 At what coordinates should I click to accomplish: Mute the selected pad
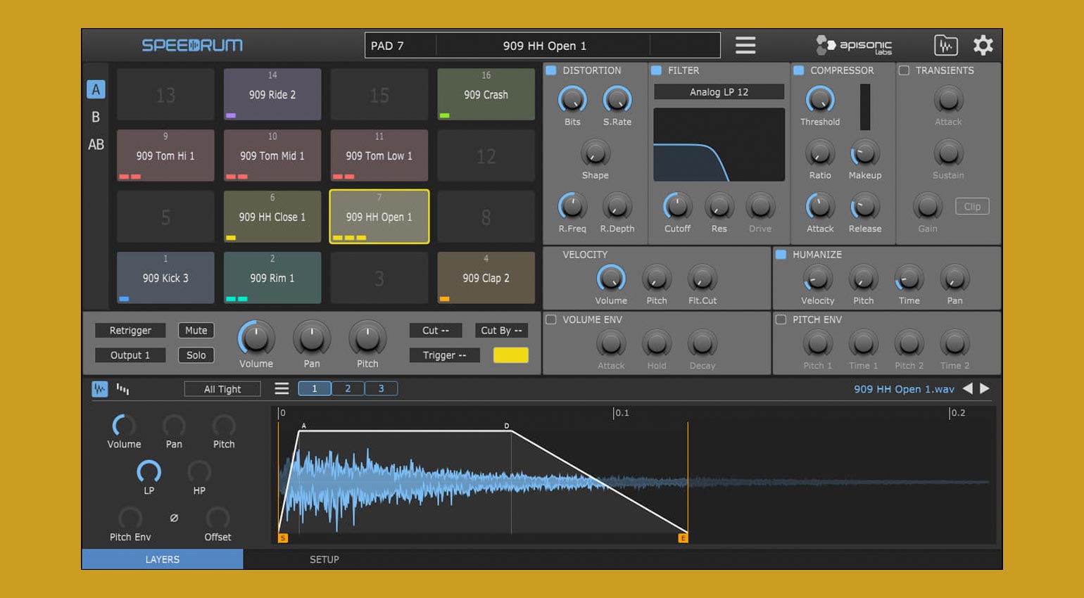coord(196,331)
